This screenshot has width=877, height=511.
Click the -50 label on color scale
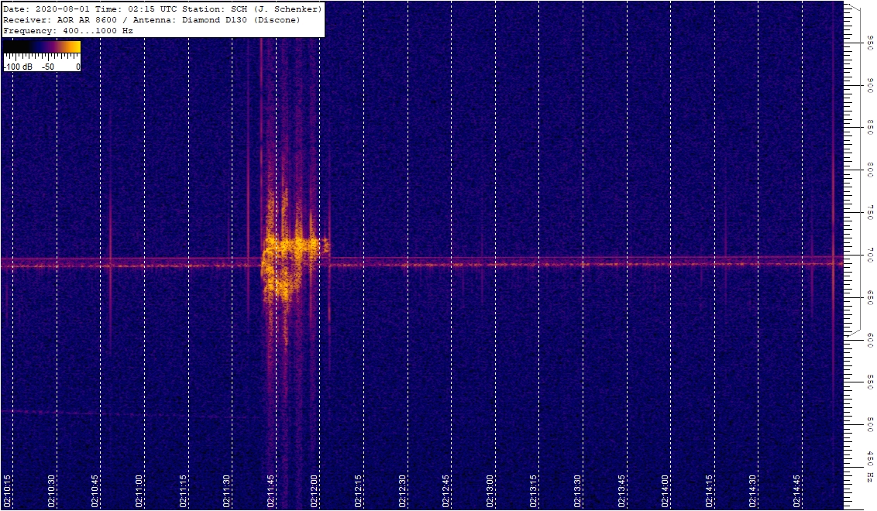[46, 67]
